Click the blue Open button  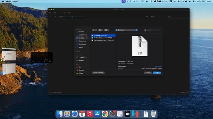(x=157, y=73)
